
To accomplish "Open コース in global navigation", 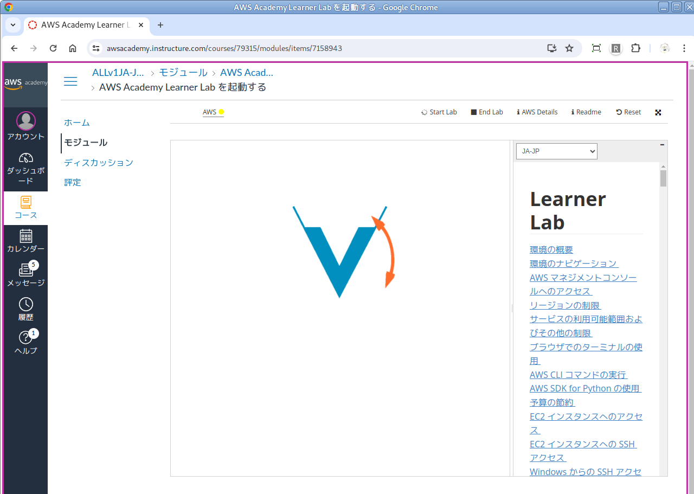I will coord(25,208).
